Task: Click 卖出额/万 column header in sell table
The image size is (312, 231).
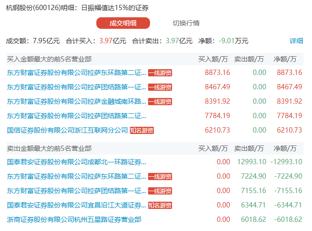Action: 249,148
